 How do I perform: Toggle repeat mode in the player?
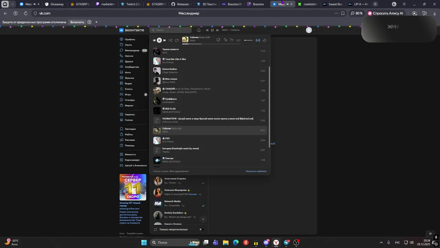177,40
